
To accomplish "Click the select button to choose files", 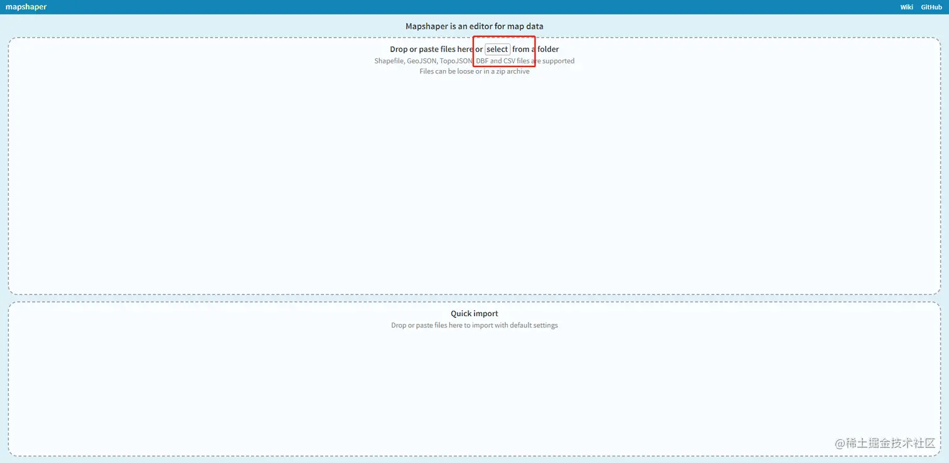I will pos(497,49).
